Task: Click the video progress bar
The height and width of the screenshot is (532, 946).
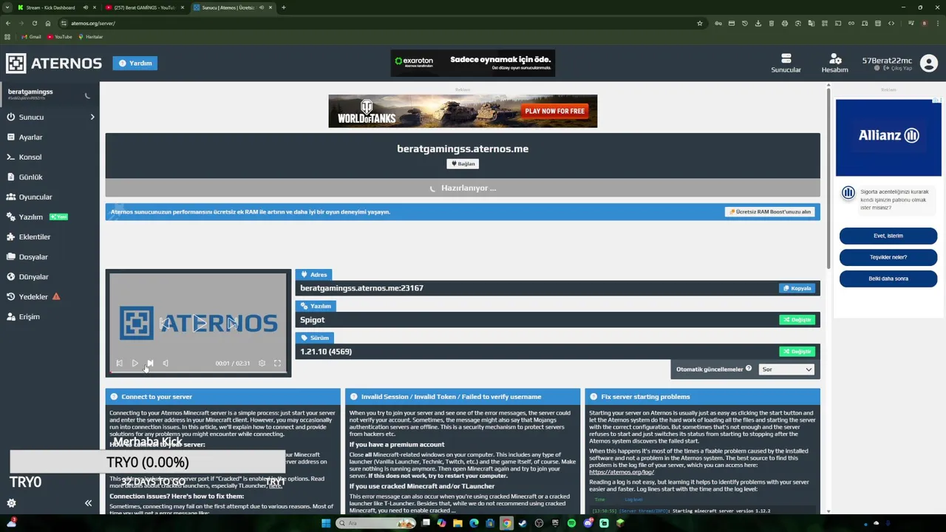Action: click(198, 372)
